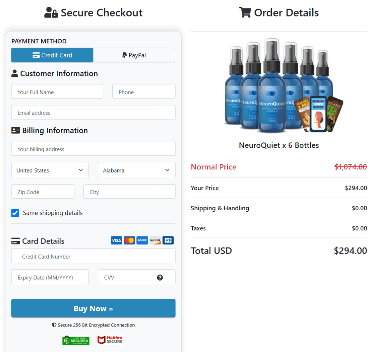Screen dimensions: 383x352
Task: Click the McAfee Secure badge
Action: pyautogui.click(x=111, y=340)
